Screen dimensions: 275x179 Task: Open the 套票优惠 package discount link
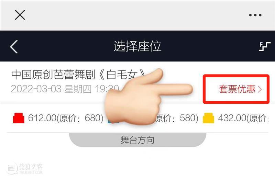237,89
